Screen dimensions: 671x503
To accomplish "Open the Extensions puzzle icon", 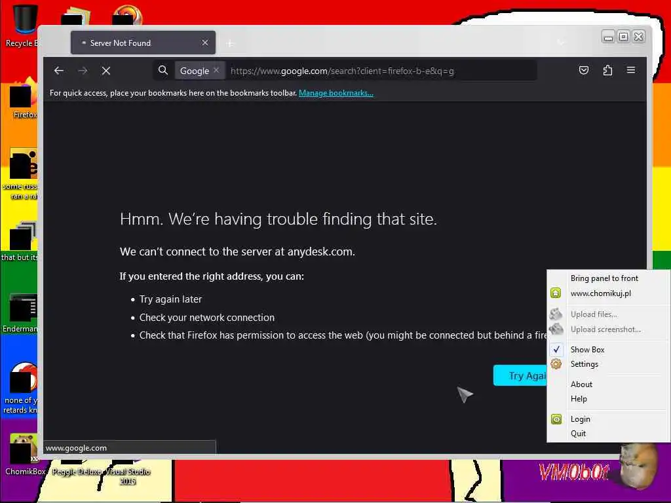I will [x=607, y=70].
